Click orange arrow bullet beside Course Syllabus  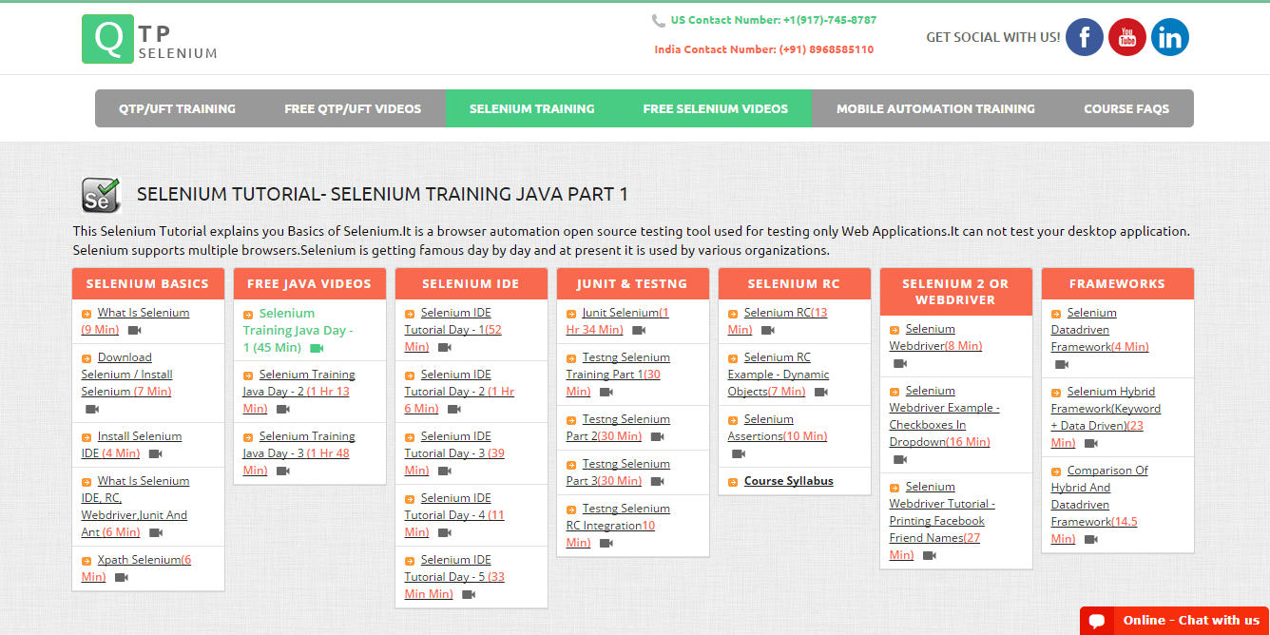point(733,482)
